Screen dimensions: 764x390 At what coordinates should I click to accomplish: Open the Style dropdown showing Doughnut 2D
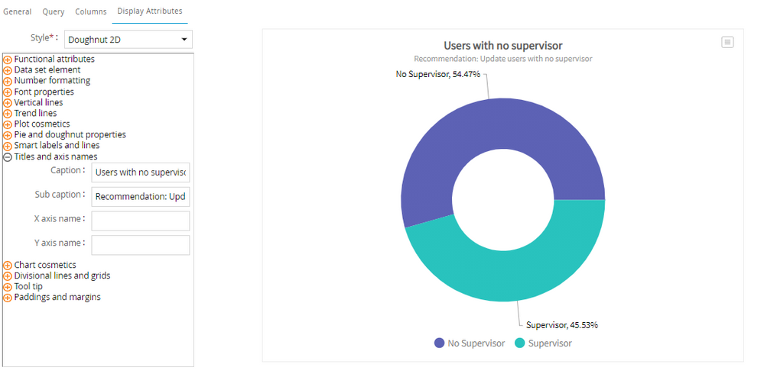128,40
